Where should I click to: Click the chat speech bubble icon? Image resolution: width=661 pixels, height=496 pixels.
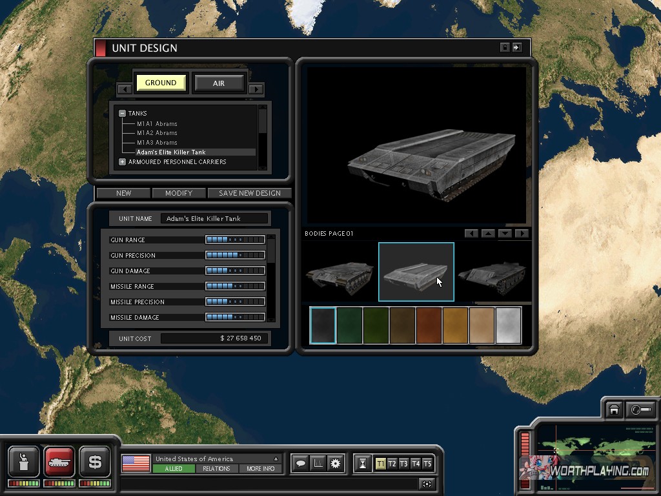point(300,463)
